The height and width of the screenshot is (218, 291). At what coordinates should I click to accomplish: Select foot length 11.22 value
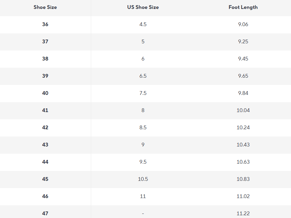[x=243, y=214]
